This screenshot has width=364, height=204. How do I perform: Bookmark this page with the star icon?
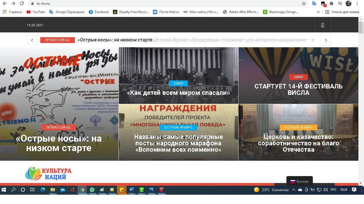pos(304,4)
